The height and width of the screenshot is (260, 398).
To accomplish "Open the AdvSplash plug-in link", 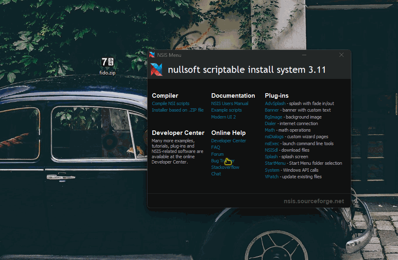I will tap(275, 103).
